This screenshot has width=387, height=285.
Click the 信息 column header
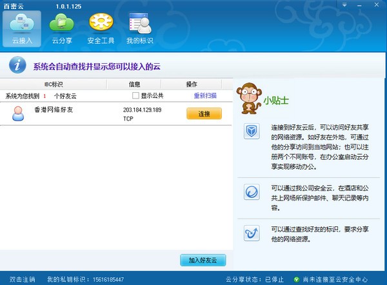tap(134, 84)
